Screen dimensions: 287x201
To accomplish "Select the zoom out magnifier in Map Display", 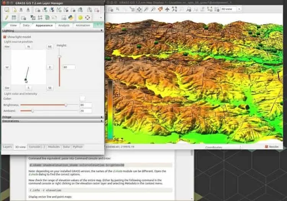I will coord(153,9).
